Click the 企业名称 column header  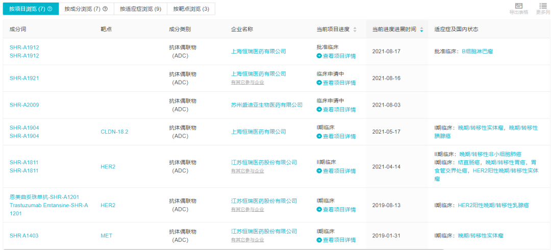[242, 30]
